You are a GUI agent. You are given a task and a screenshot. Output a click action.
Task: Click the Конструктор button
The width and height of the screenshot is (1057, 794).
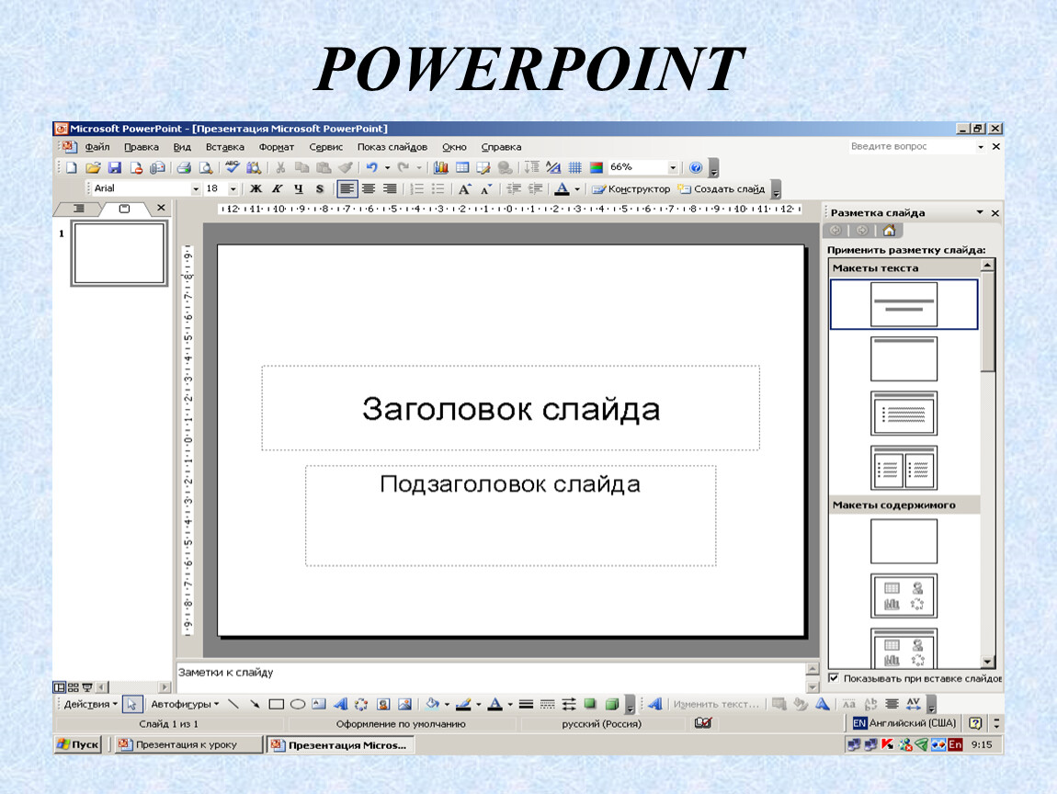[631, 189]
